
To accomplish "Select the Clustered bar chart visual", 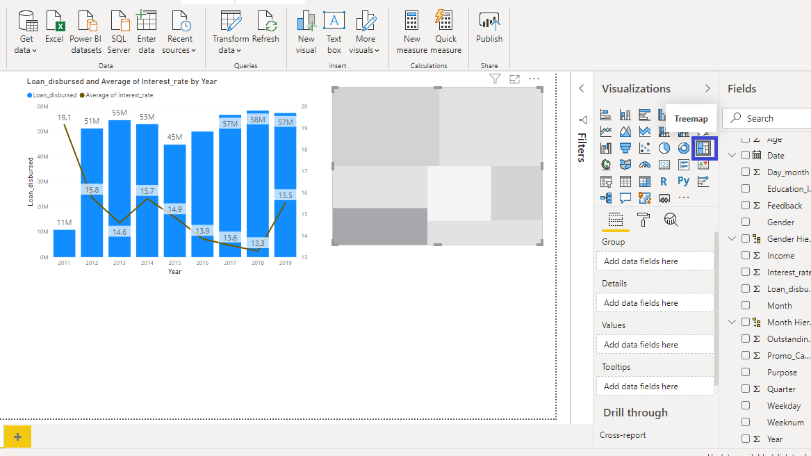I will point(644,115).
